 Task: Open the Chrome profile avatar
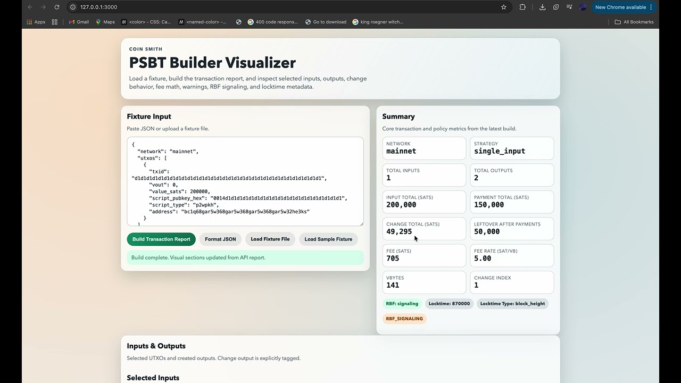point(583,7)
